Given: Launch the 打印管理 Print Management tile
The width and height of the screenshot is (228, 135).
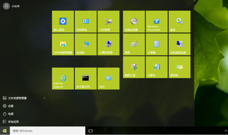Looking at the screenshot, I should click(x=108, y=21).
